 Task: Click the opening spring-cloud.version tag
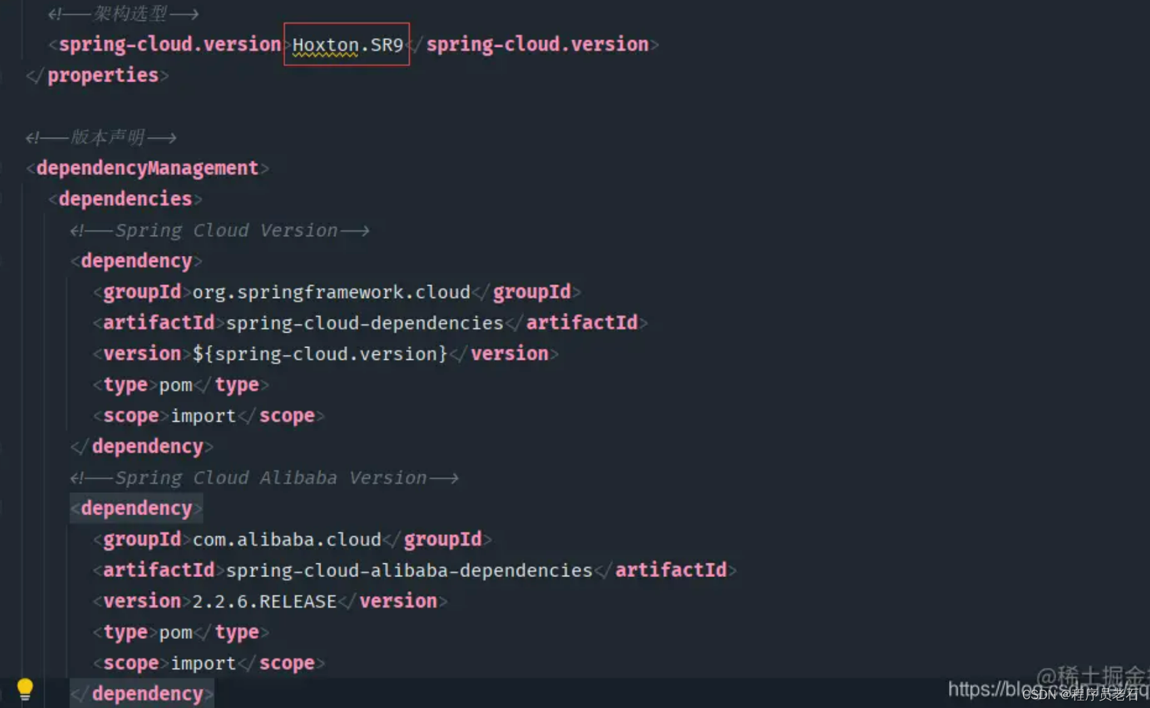tap(170, 44)
